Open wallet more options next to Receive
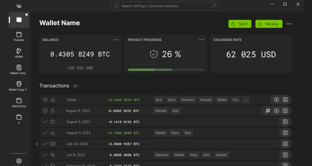 (x=289, y=24)
